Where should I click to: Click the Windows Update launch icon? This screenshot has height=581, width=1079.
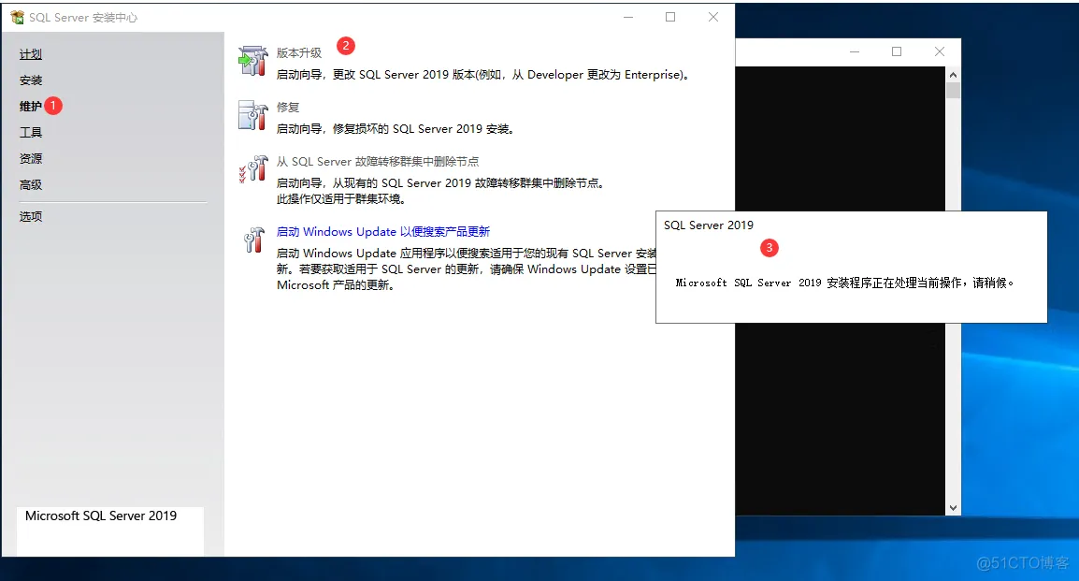(x=252, y=240)
